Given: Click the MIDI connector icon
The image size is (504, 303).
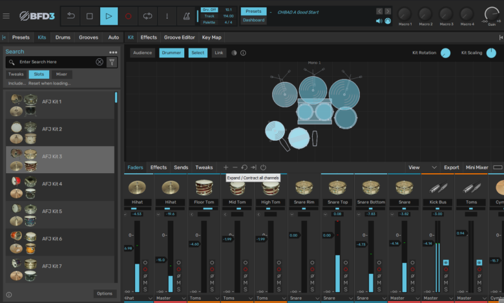Looking at the screenshot, I should 388,21.
